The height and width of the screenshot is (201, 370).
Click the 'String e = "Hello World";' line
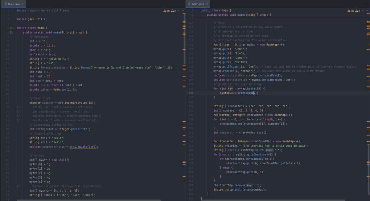[50, 59]
